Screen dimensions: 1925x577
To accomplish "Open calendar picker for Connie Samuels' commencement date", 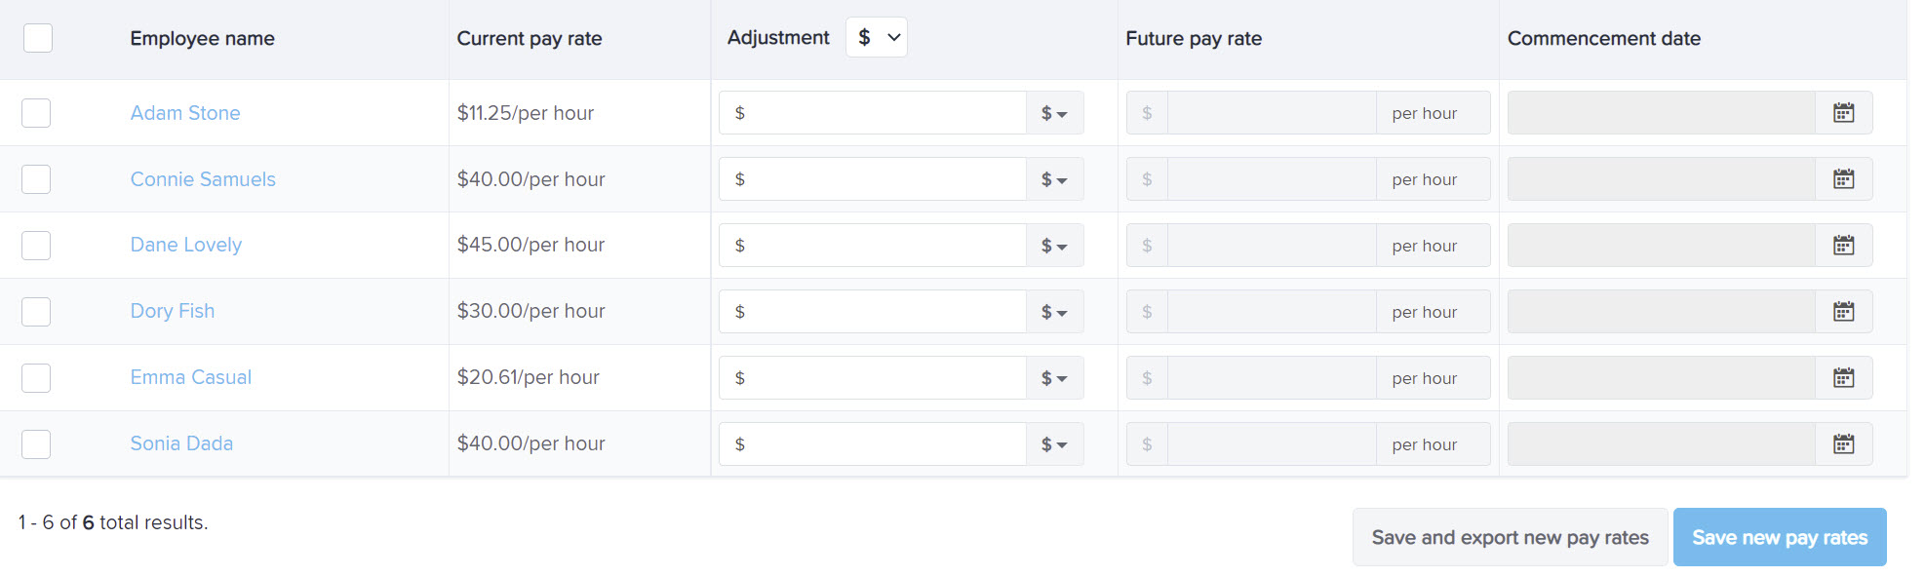I will [x=1843, y=179].
